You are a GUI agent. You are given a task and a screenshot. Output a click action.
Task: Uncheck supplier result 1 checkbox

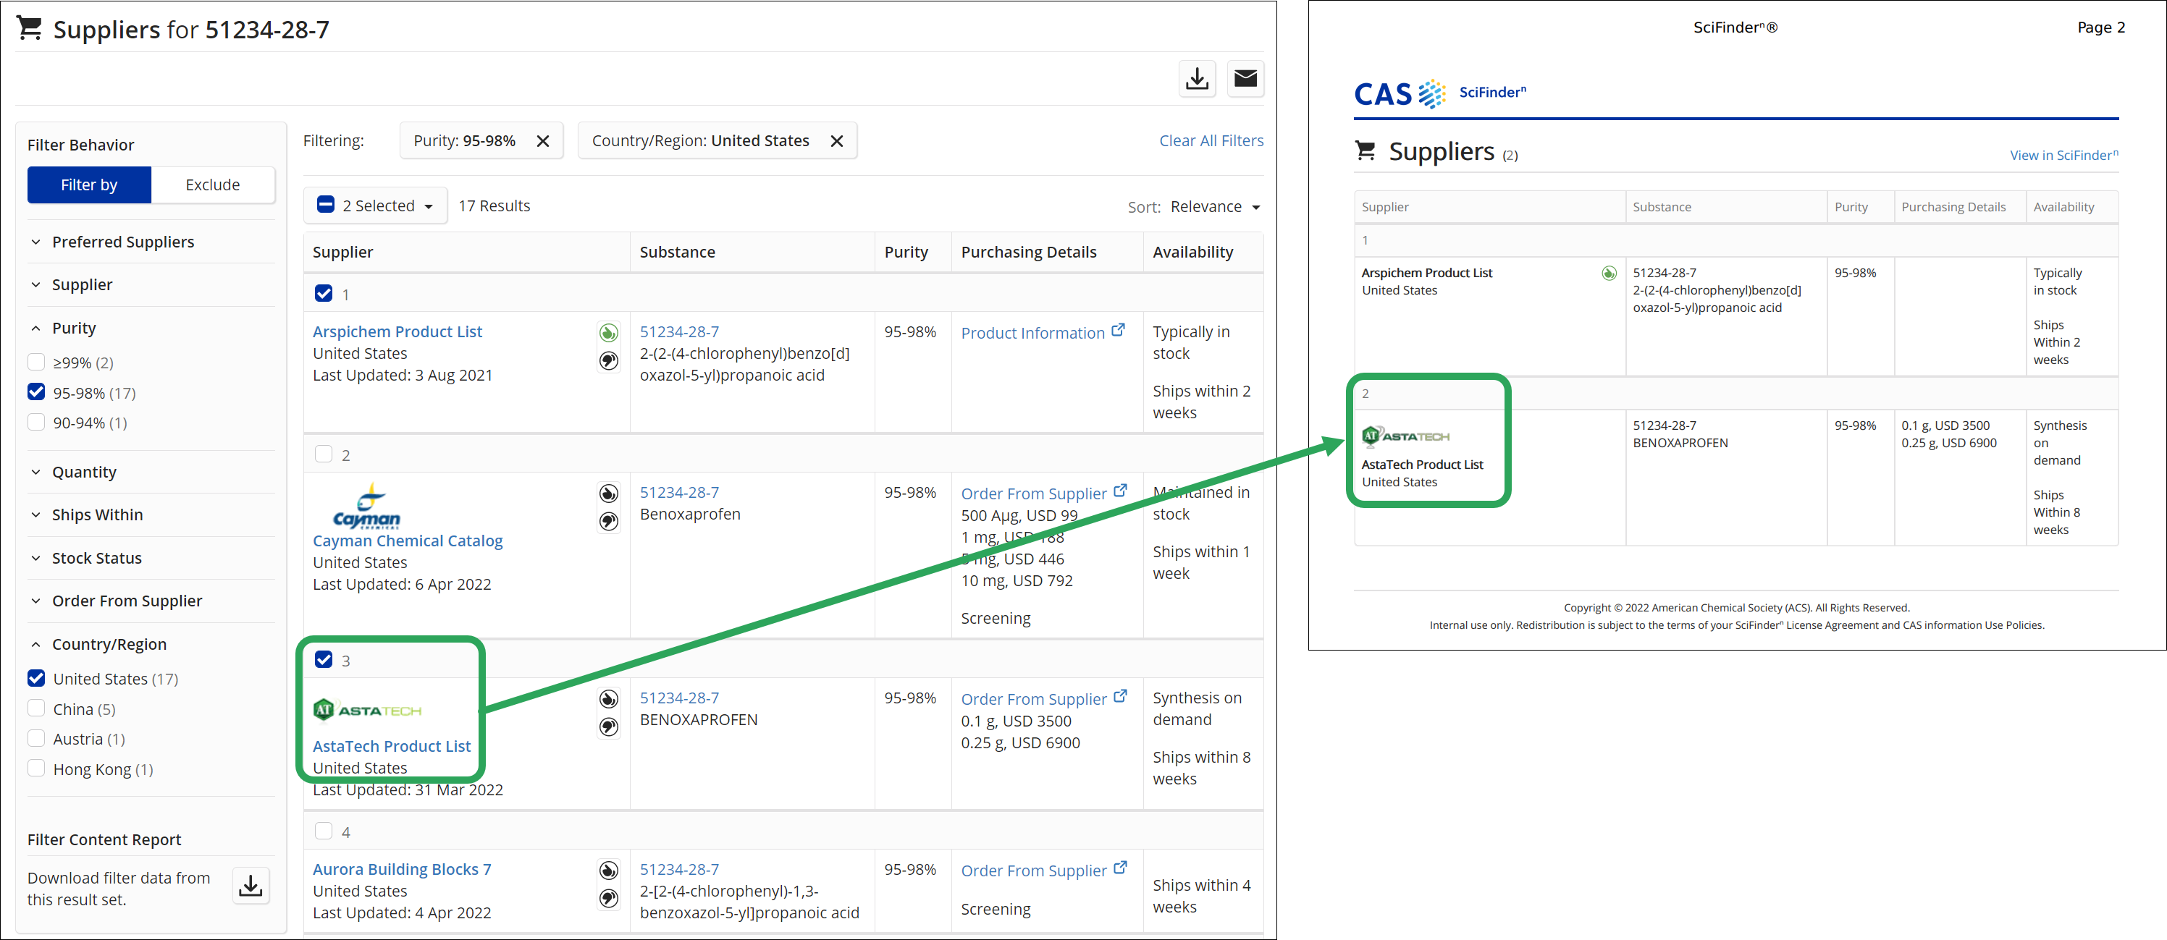pos(323,294)
